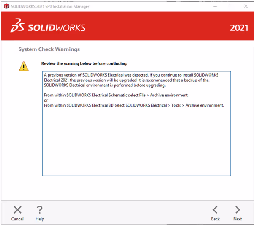The image size is (254, 225).
Task: Cancel the SOLIDWORKS installation
Action: (x=17, y=213)
